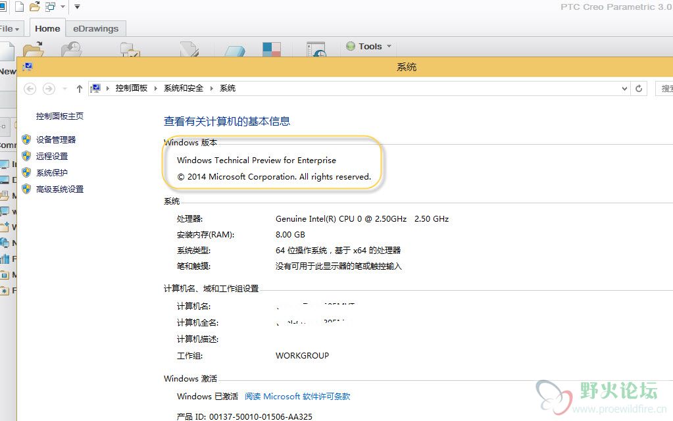Click the 计算机名: label

[x=193, y=306]
